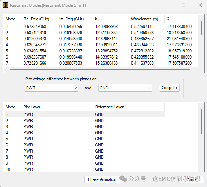Click the k column header
The width and height of the screenshot is (207, 187).
coord(111,19)
